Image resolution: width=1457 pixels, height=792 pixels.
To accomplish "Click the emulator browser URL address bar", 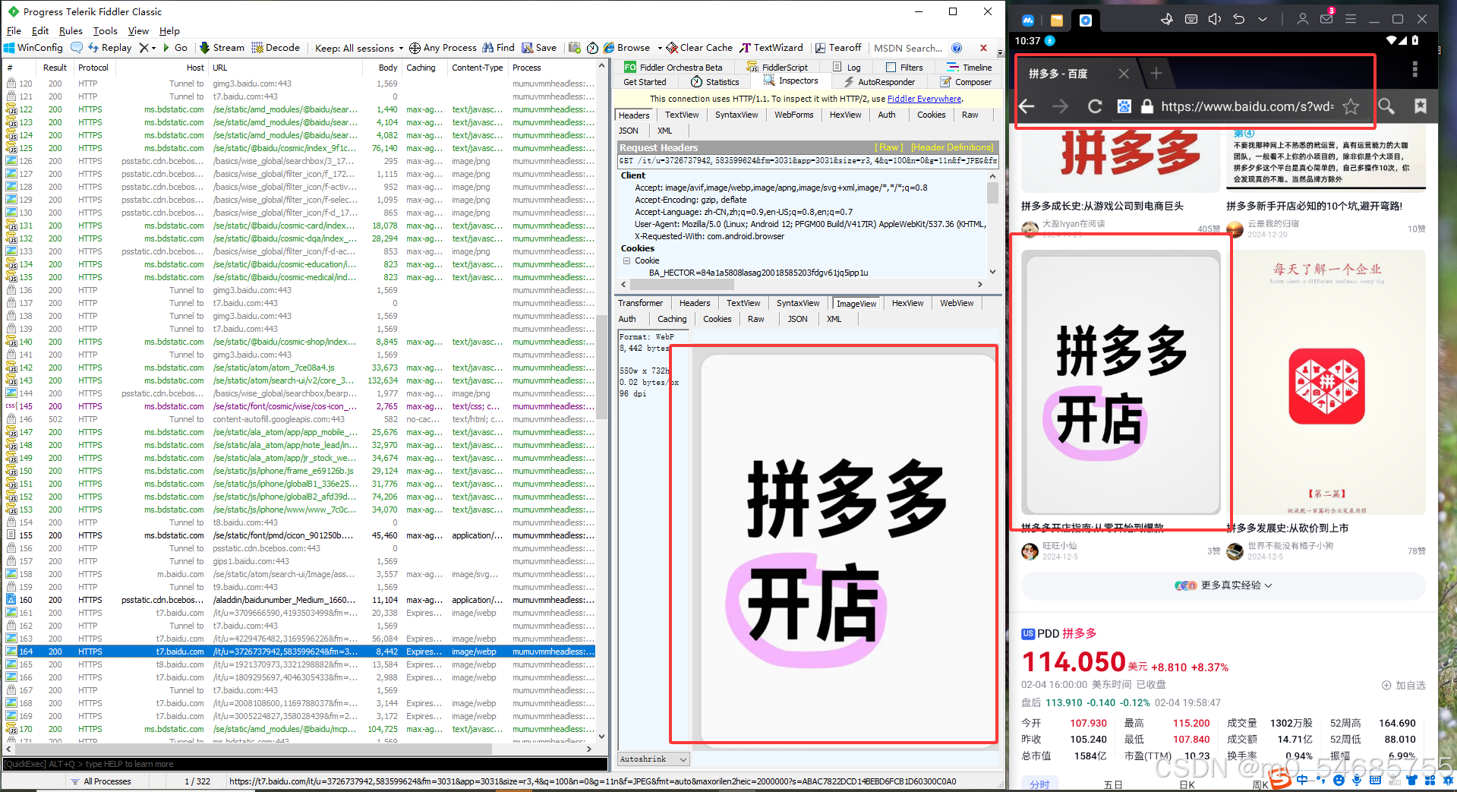I will click(x=1247, y=106).
